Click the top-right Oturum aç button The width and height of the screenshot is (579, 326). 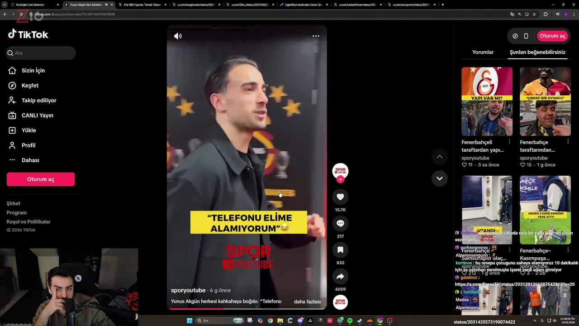552,36
